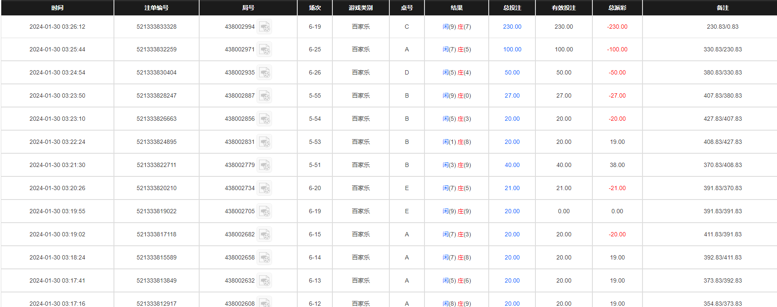Open the 230.00 total bet link
Screen dimensions: 777x307
click(x=512, y=27)
